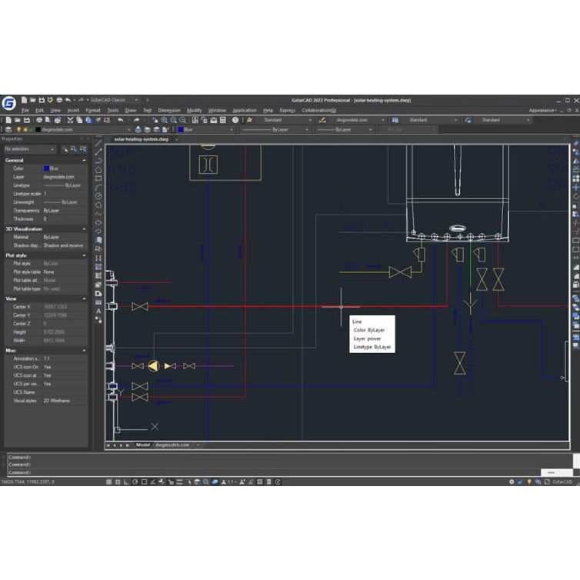This screenshot has width=580, height=580.
Task: Toggle Dynamic Input in status bar
Action: click(x=171, y=482)
